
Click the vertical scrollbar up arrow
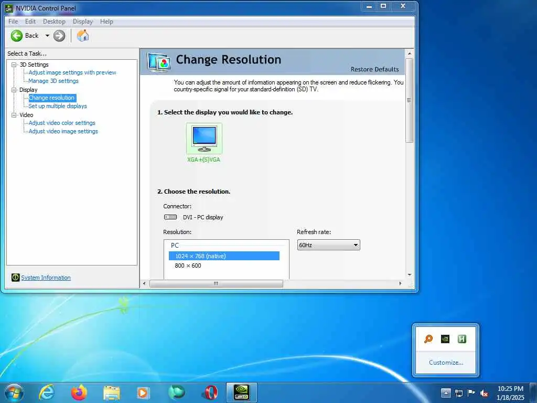[x=409, y=54]
